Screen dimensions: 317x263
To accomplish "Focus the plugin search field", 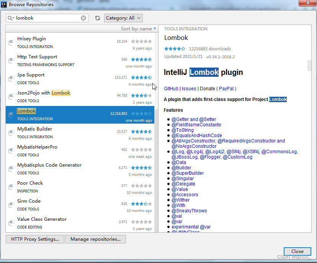I will [x=47, y=18].
